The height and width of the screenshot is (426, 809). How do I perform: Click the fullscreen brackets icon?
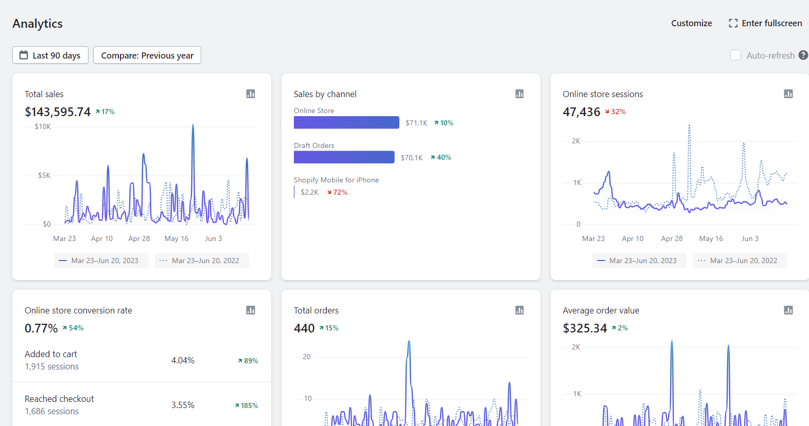[733, 23]
